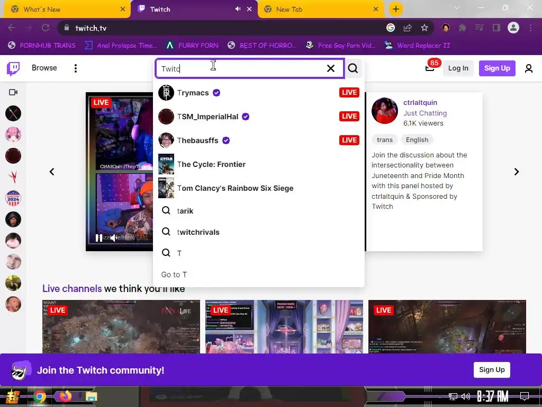Click the Log In button

(x=458, y=68)
